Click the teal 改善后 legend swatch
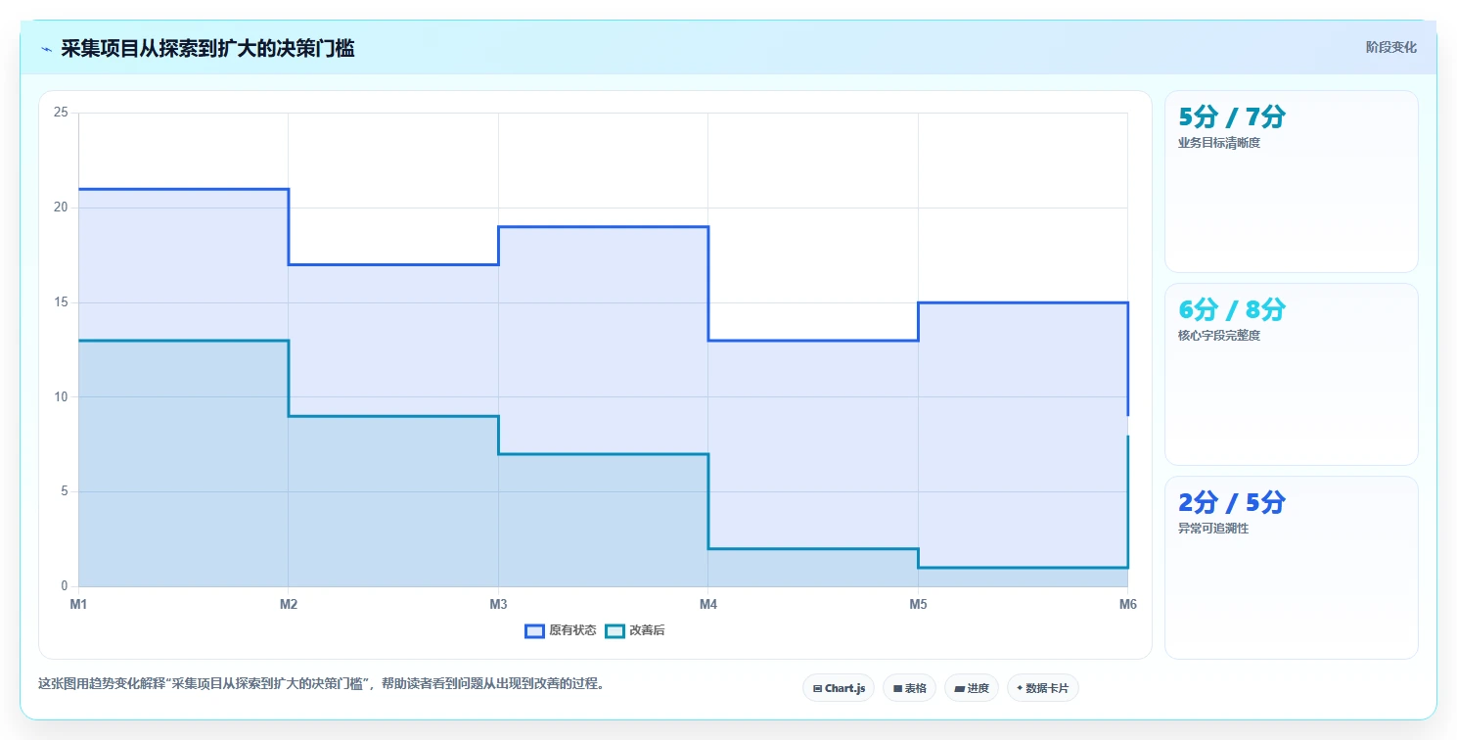Viewport: 1457px width, 740px height. pyautogui.click(x=615, y=630)
